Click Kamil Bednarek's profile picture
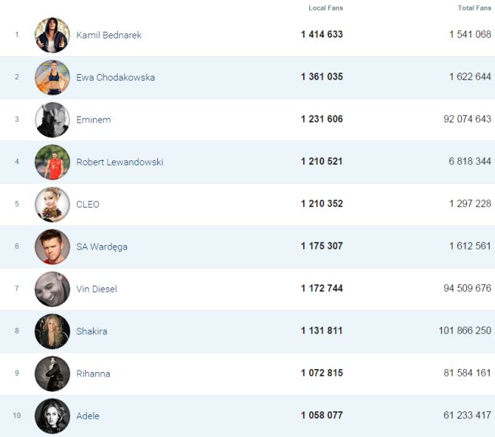This screenshot has height=437, width=495. (x=52, y=35)
